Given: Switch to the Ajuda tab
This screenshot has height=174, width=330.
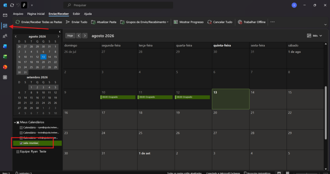Looking at the screenshot, I should tap(88, 14).
